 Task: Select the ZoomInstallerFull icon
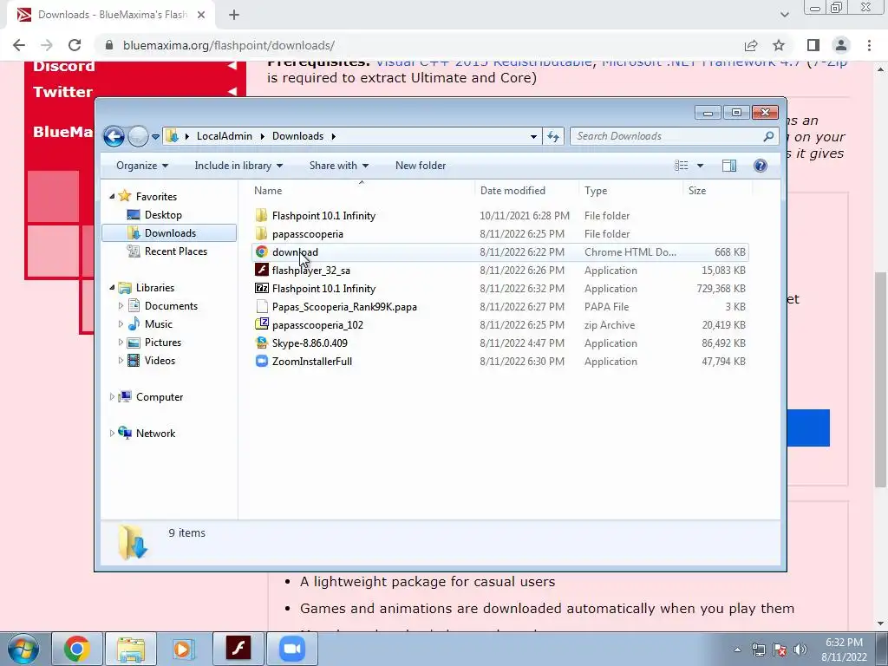pyautogui.click(x=261, y=361)
